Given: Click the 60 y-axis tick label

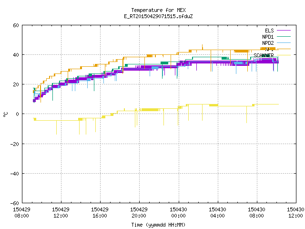Looking at the screenshot, I should (16, 25).
